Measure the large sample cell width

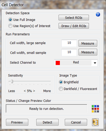(88, 43)
